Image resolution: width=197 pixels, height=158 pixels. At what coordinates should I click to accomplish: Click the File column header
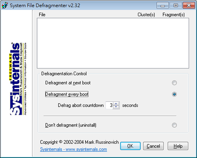click(42, 15)
